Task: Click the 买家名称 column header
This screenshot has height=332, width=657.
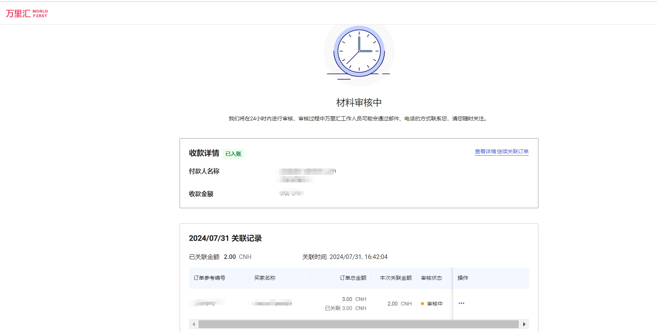Action: (265, 278)
